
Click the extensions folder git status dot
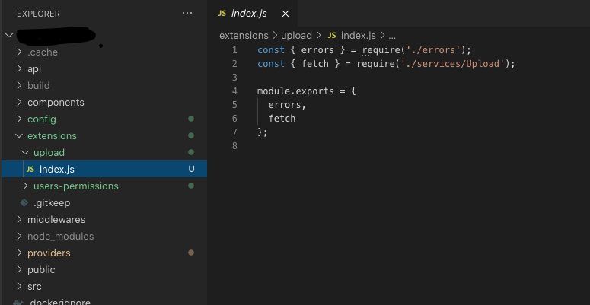click(x=191, y=135)
